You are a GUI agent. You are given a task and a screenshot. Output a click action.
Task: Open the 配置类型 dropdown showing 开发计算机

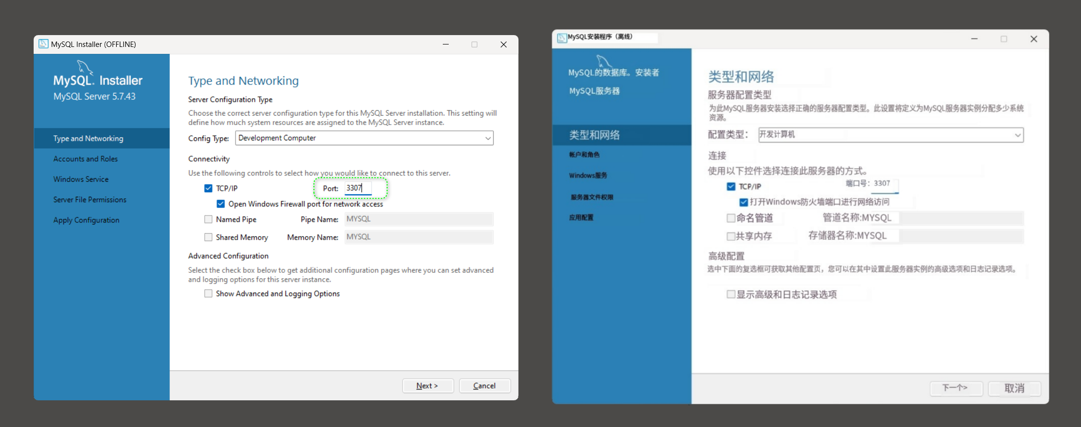tap(891, 134)
